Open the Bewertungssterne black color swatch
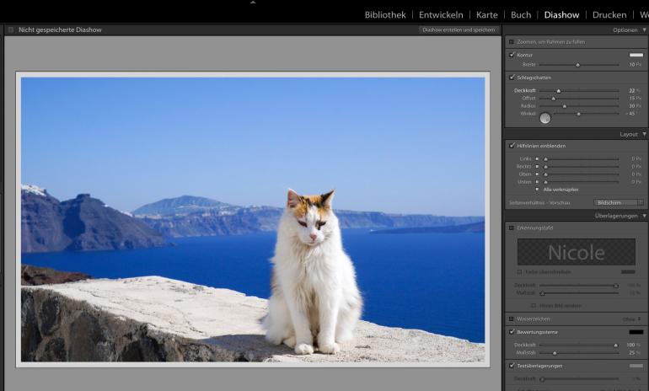Image resolution: width=649 pixels, height=391 pixels. [636, 332]
